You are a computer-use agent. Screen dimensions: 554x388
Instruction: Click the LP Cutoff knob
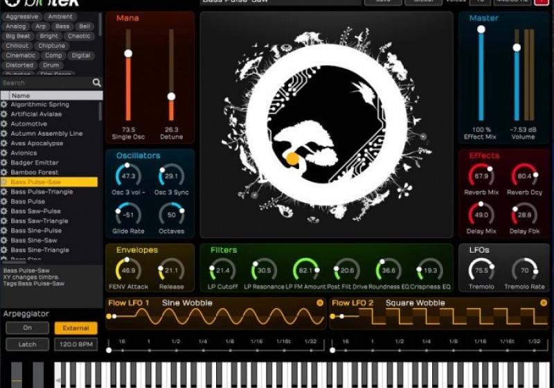222,270
